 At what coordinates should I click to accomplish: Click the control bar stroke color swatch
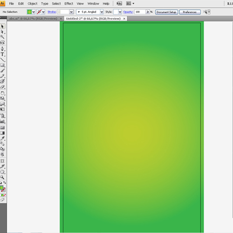tap(39, 12)
